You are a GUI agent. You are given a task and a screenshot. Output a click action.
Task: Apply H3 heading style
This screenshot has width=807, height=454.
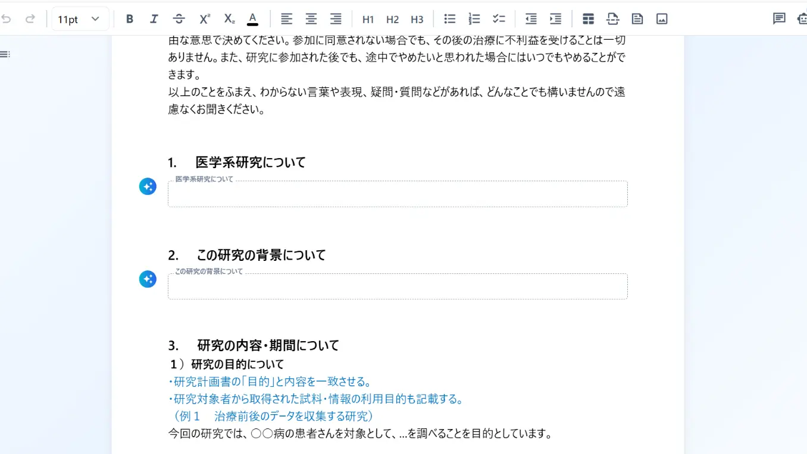click(x=417, y=19)
